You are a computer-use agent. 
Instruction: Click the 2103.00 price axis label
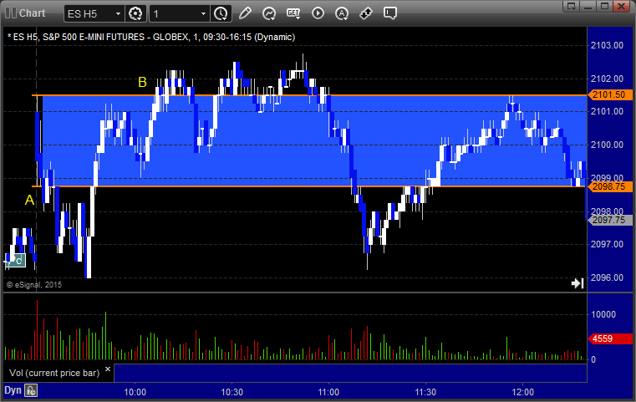(x=607, y=45)
